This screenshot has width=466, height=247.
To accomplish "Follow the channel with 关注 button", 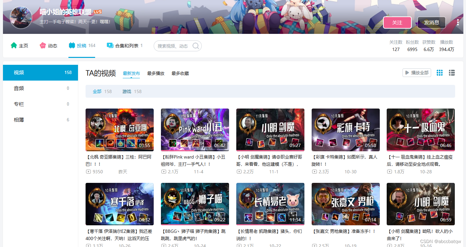I will tap(397, 23).
